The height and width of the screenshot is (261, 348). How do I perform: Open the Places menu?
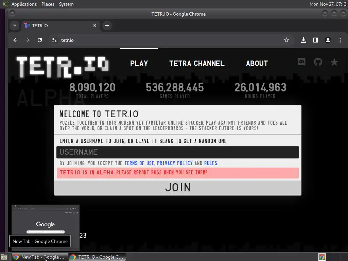[x=48, y=4]
